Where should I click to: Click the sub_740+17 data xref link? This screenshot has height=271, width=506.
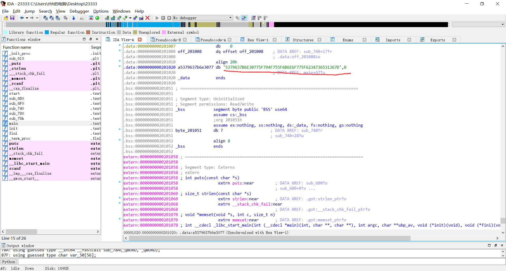318,52
